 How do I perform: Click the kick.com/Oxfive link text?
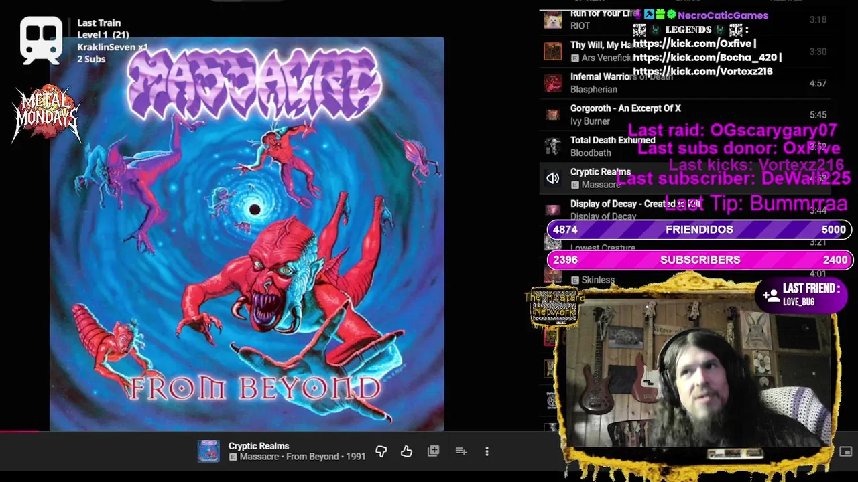point(694,44)
